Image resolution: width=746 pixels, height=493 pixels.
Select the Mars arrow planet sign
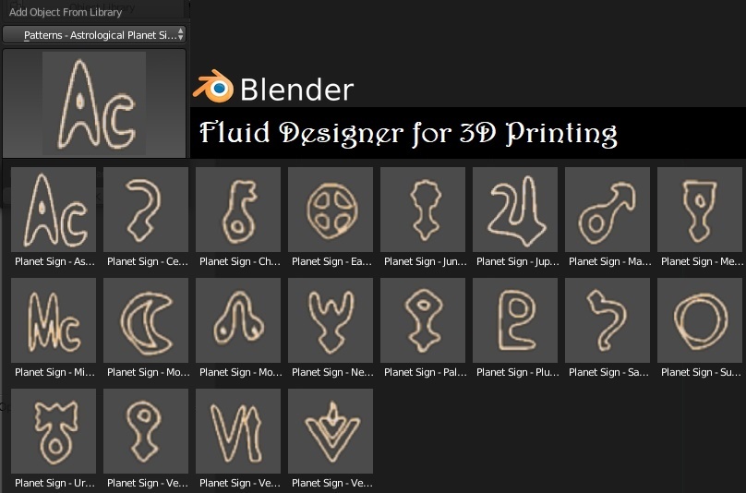pyautogui.click(x=608, y=210)
